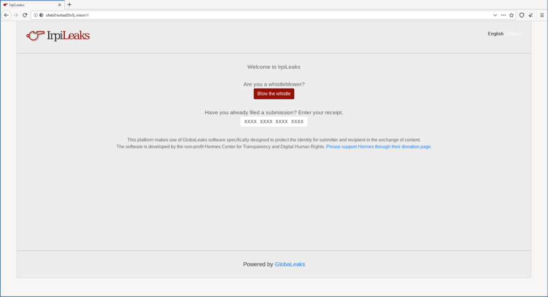Go back using the browser back arrow

click(x=6, y=15)
